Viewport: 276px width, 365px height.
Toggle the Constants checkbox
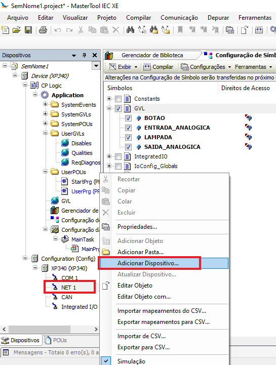119,99
